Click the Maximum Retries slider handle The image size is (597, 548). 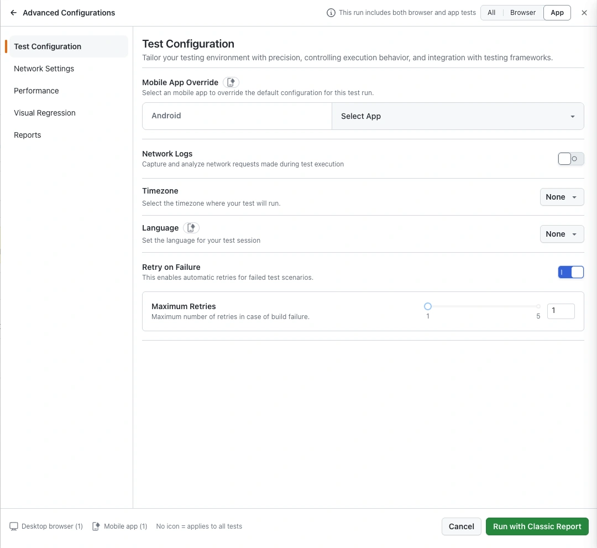[427, 306]
